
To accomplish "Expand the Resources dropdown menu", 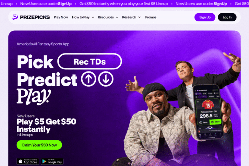I will [x=108, y=17].
